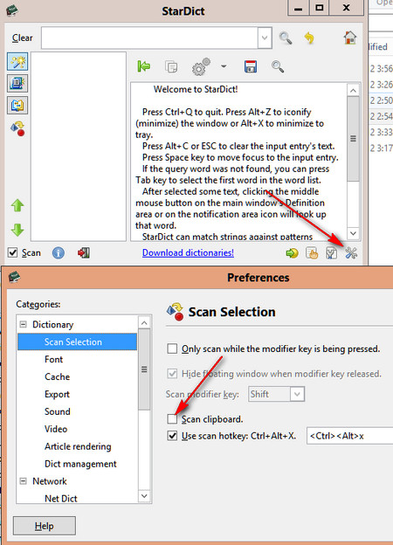The width and height of the screenshot is (393, 545).
Task: Click the blue info icon beside Scan
Action: [x=58, y=253]
